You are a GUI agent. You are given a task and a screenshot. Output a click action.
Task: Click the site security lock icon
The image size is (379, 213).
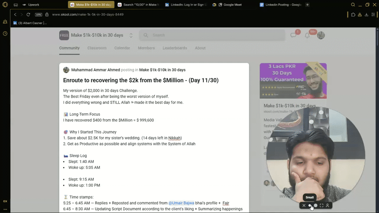[47, 14]
